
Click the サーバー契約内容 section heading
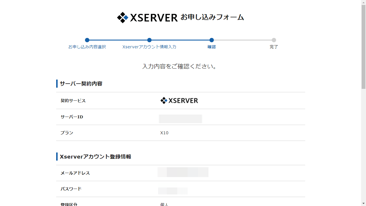point(81,84)
